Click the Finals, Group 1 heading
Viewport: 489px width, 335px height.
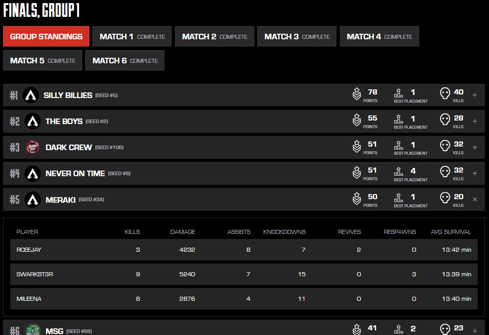(x=41, y=10)
